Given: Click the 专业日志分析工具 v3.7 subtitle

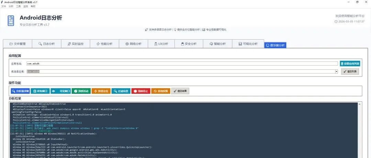Looking at the screenshot, I should 34,25.
